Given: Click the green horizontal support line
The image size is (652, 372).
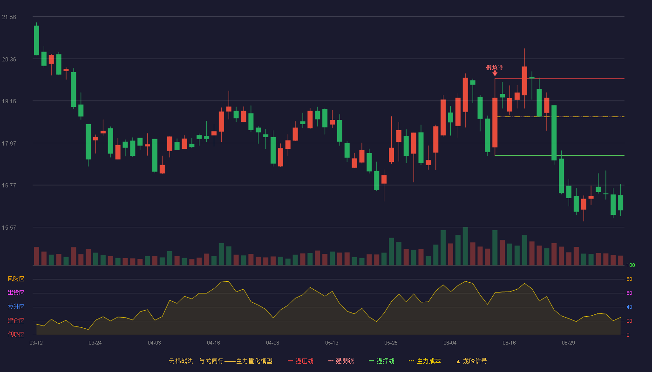Looking at the screenshot, I should [559, 155].
